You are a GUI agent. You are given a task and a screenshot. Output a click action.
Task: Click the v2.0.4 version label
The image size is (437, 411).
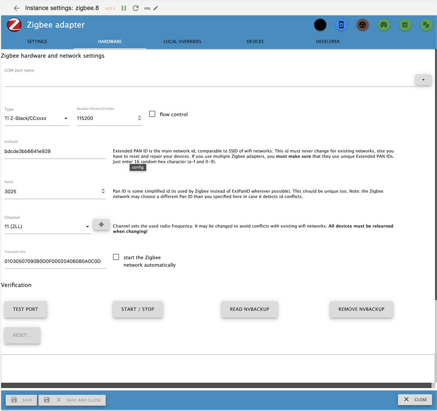point(110,8)
